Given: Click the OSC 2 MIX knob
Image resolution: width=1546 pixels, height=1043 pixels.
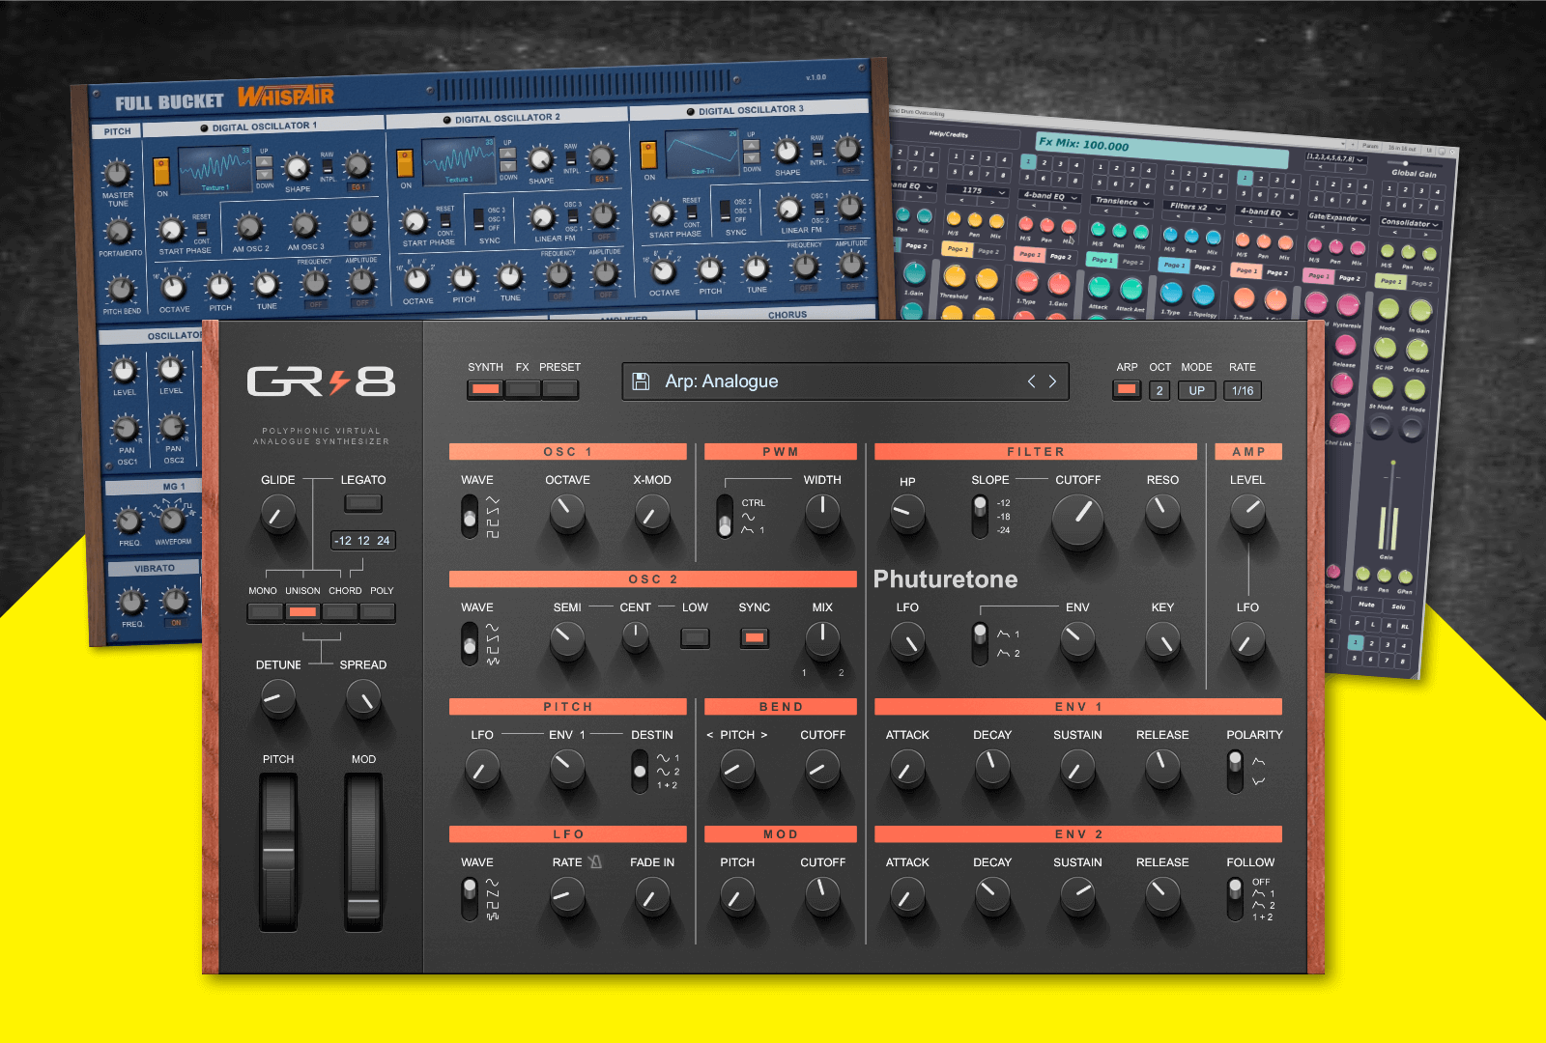Looking at the screenshot, I should click(x=822, y=638).
